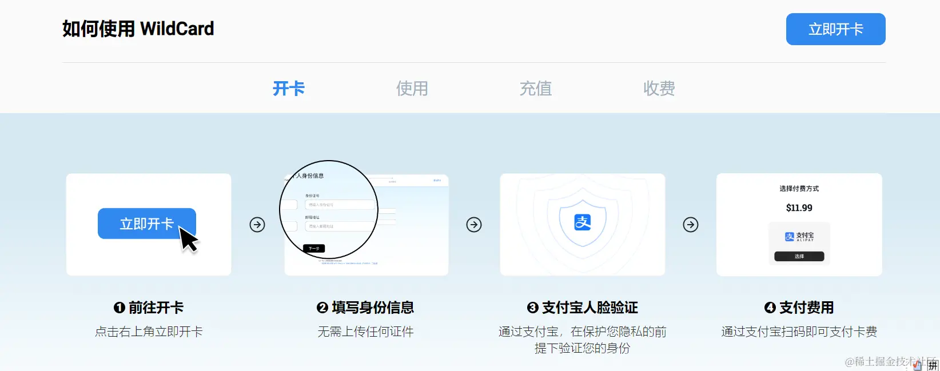The height and width of the screenshot is (371, 940).
Task: Click 立即开卡 button in step one card
Action: (x=147, y=224)
